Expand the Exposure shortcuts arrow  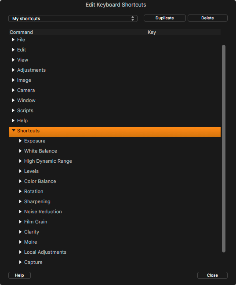coord(20,141)
